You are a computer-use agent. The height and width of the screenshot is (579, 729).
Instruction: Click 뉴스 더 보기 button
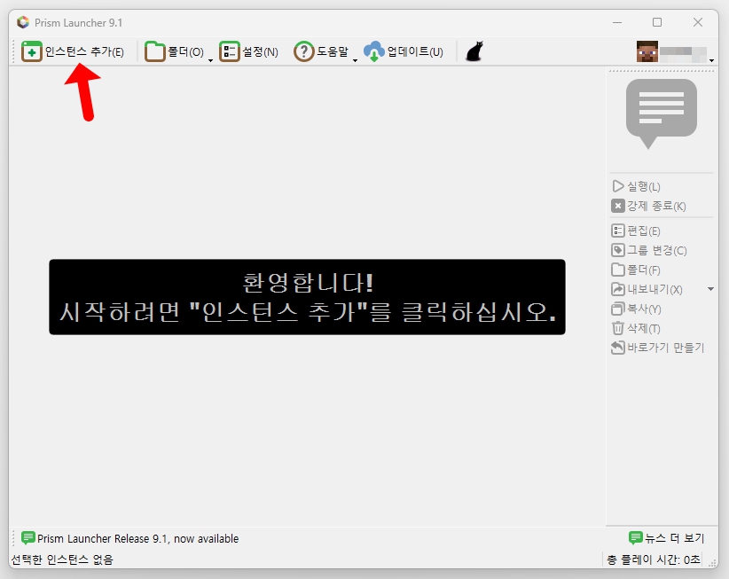pyautogui.click(x=666, y=538)
